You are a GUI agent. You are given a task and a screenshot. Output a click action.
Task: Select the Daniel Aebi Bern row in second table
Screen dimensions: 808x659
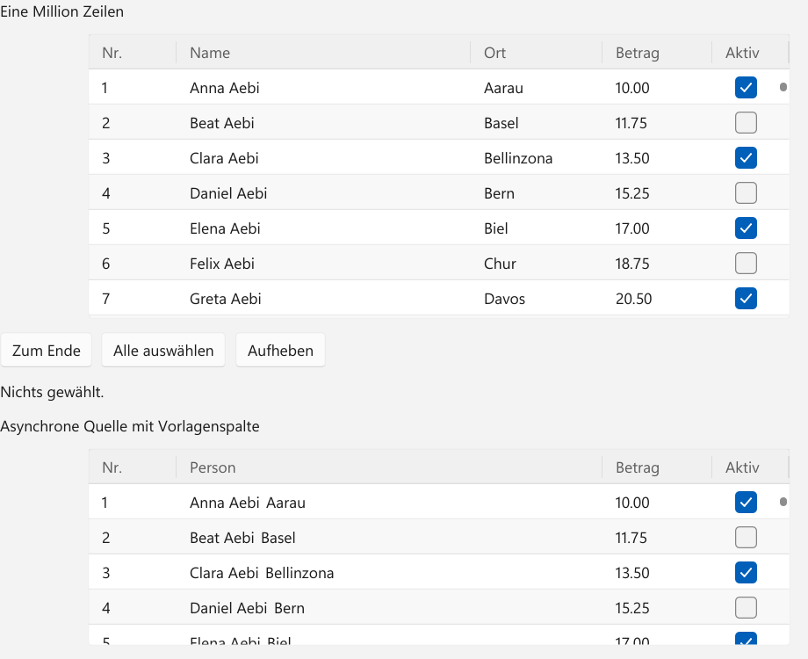[x=439, y=607]
